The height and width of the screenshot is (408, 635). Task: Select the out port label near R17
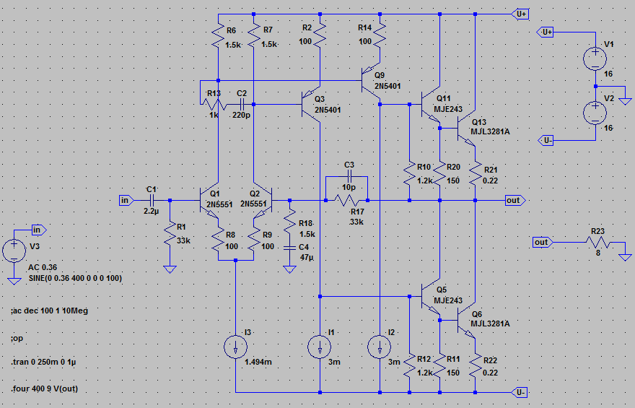tap(514, 200)
